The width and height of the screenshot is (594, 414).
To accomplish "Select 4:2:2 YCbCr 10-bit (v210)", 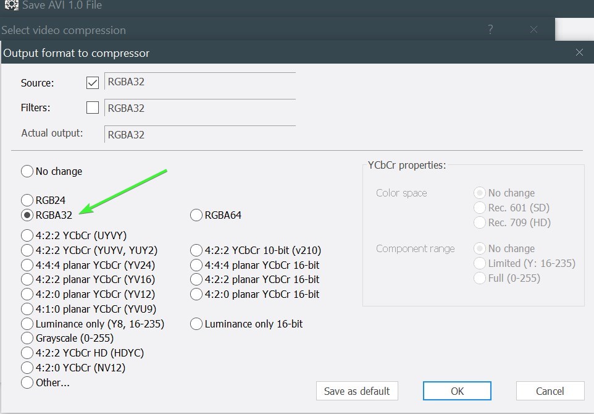I will 196,250.
